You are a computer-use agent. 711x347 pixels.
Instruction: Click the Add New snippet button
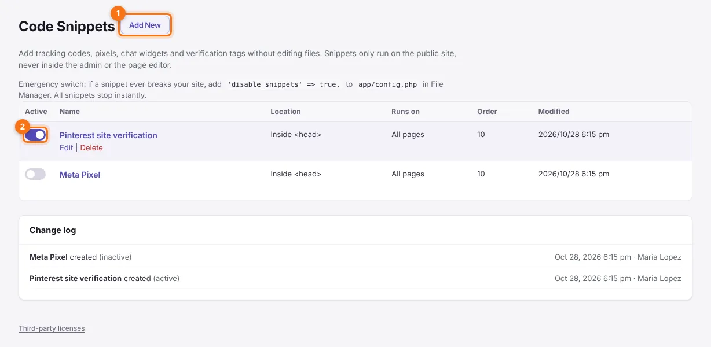145,25
